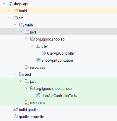Select the test module label
This screenshot has height=121, width=117.
pyautogui.click(x=28, y=75)
